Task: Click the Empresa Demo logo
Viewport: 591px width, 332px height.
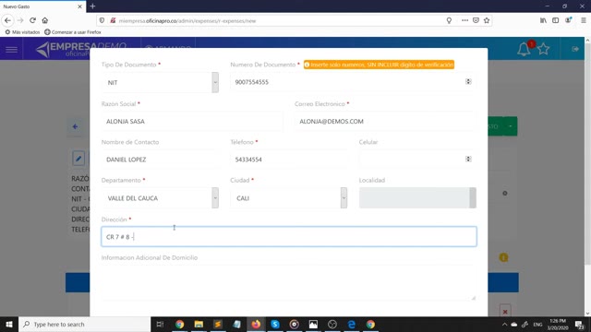Action: pos(80,49)
